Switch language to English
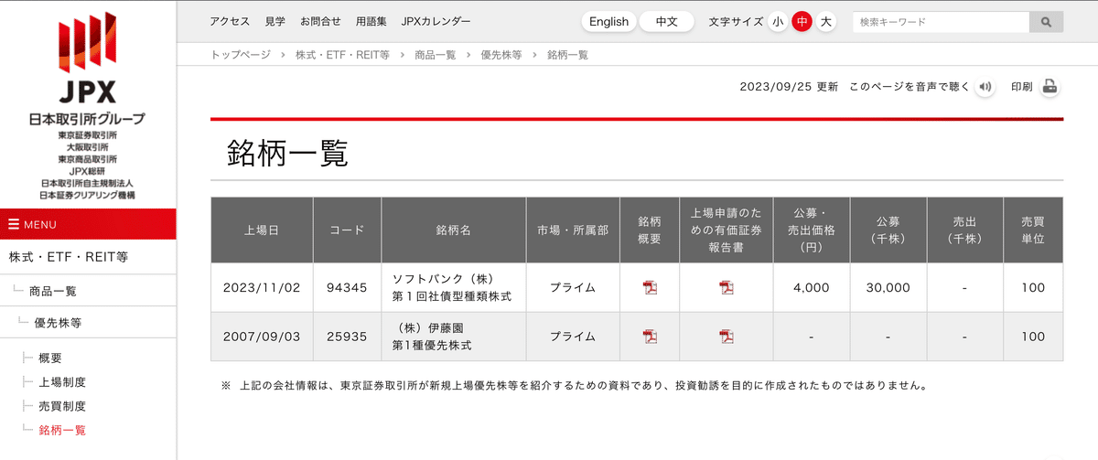This screenshot has width=1098, height=460. (609, 22)
